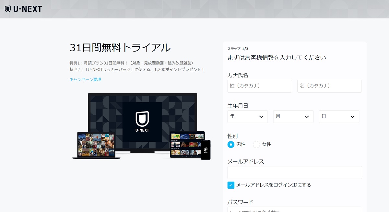Image resolution: width=389 pixels, height=212 pixels.
Task: Toggle メールアドレスをログインIDにする checkbox
Action: [x=231, y=185]
